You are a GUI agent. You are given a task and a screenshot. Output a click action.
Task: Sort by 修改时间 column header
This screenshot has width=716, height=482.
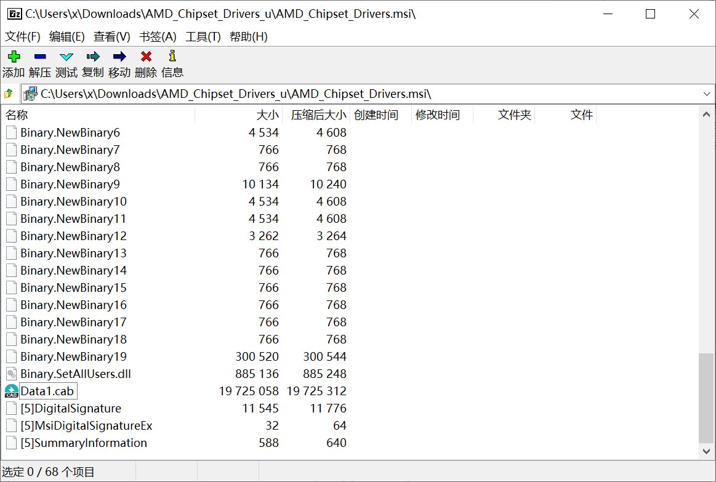point(442,114)
